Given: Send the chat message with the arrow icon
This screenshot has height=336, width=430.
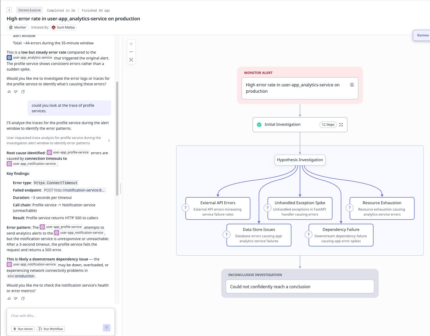Looking at the screenshot, I should [106, 328].
